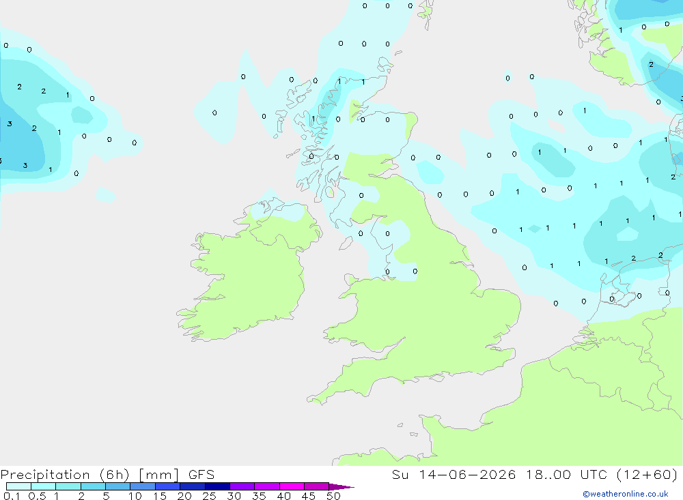Click the legend label '35'
Screen dimensions: 683x500
click(x=259, y=496)
